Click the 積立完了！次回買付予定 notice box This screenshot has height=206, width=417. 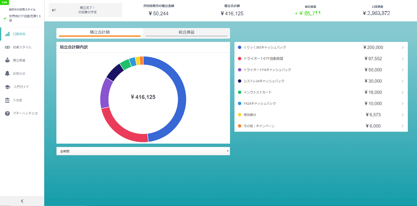click(x=85, y=10)
